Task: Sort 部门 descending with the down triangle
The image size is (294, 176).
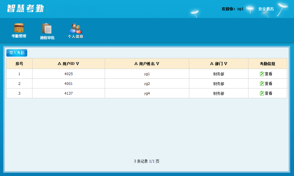Action: click(225, 64)
